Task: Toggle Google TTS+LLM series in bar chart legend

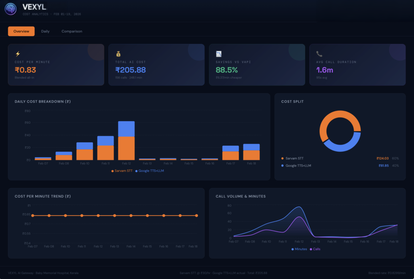Action: pyautogui.click(x=150, y=171)
